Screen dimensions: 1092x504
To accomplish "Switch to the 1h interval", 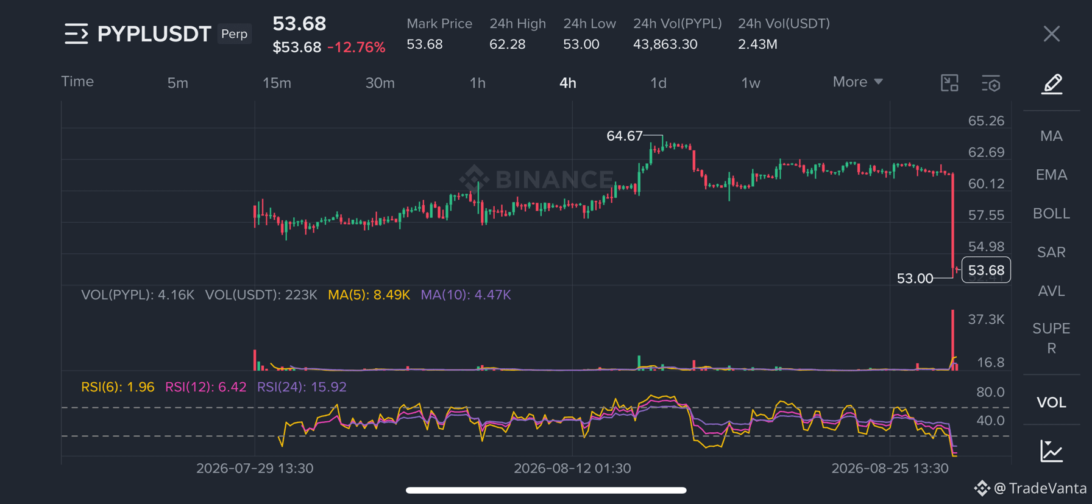I will pos(478,83).
